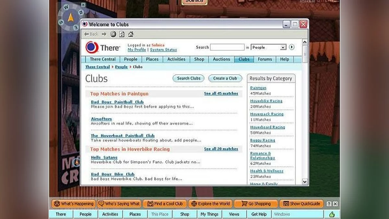
Task: Open the help question mark on orange bar
Action: [329, 204]
